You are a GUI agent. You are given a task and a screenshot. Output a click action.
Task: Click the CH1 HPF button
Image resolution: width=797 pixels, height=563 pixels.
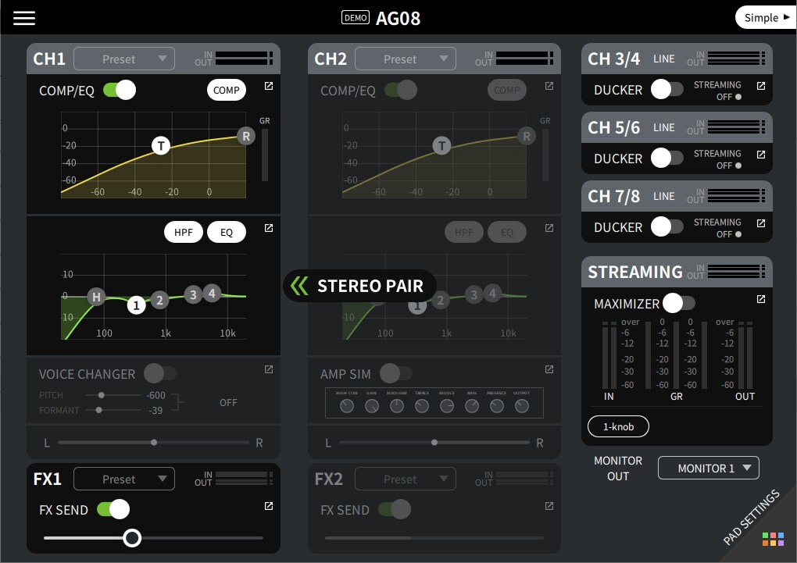click(x=184, y=232)
